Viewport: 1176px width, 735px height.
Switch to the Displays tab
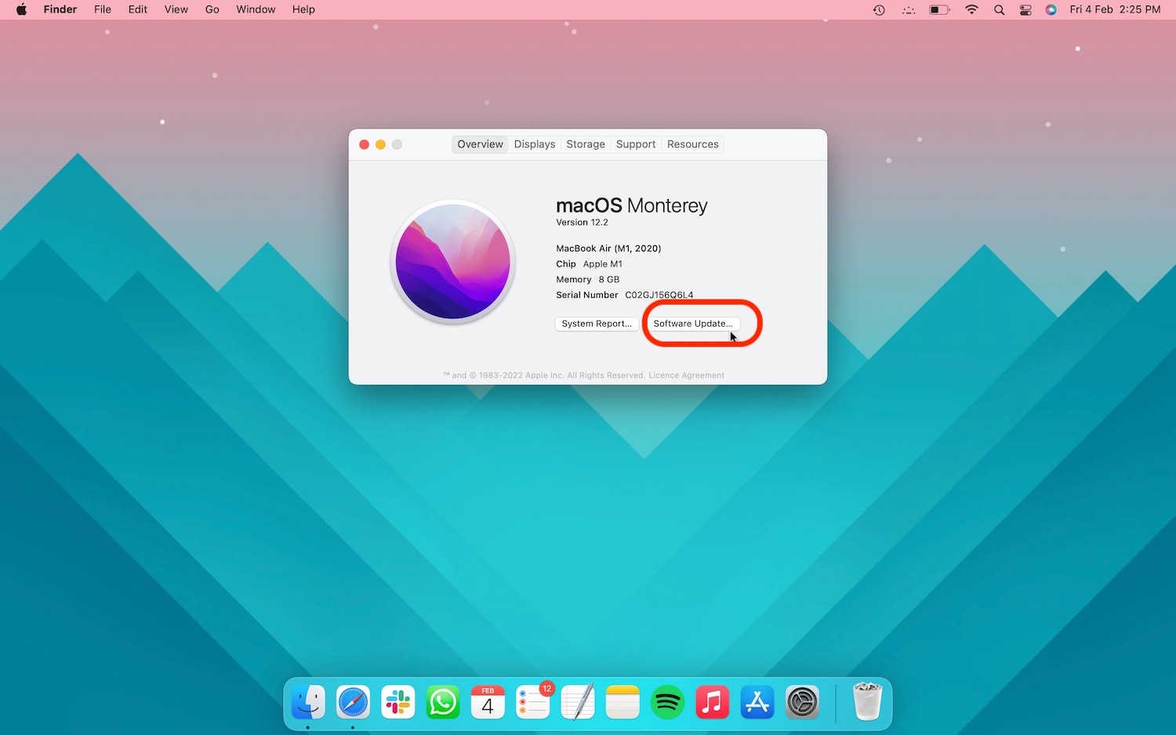535,144
